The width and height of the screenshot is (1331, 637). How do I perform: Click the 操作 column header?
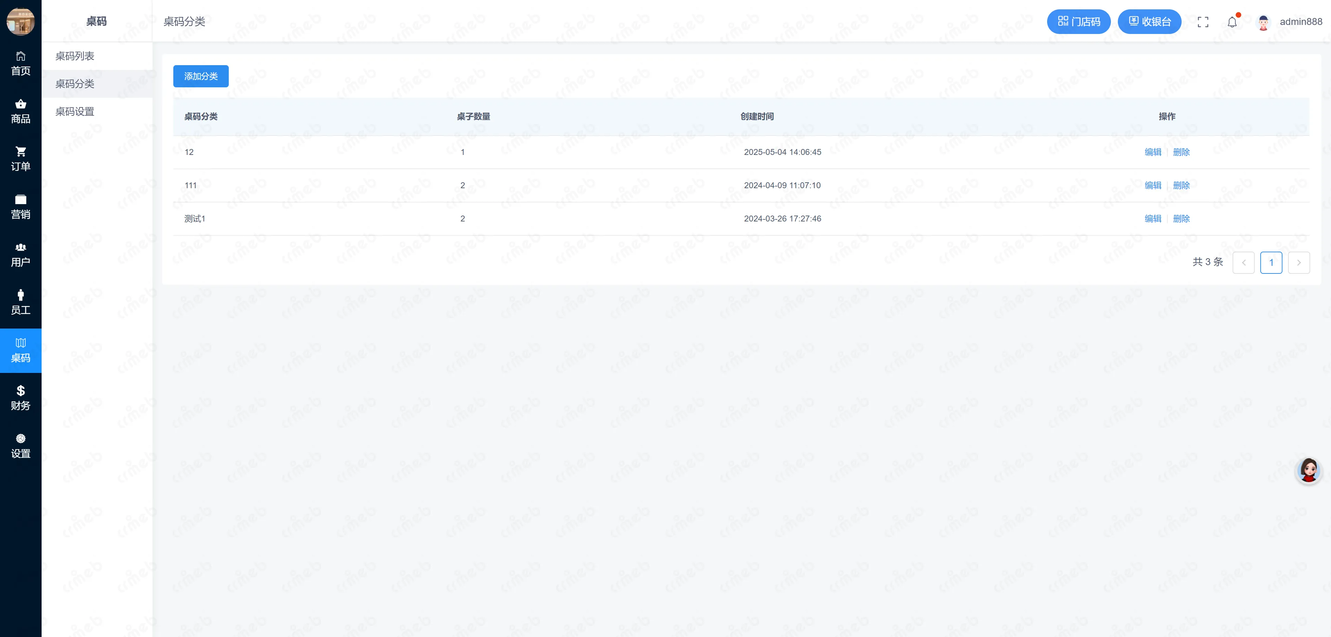pyautogui.click(x=1167, y=117)
